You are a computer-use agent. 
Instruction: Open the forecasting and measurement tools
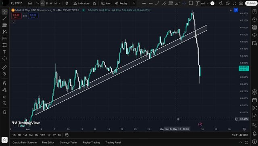pyautogui.click(x=4, y=38)
